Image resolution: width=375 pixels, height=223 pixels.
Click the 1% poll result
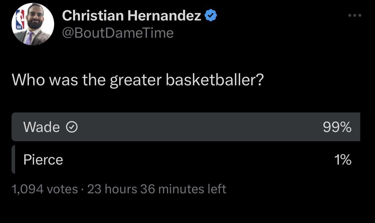(343, 159)
